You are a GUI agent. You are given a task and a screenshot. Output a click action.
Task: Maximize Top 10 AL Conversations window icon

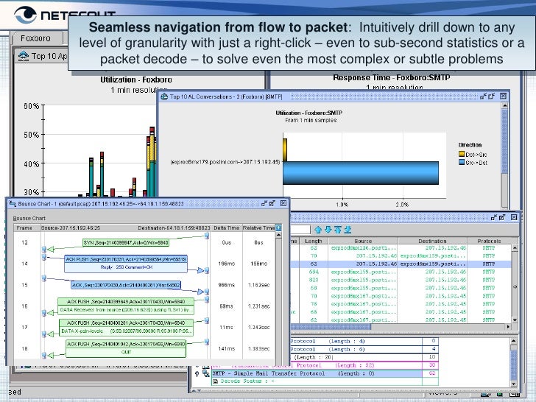tap(492, 96)
